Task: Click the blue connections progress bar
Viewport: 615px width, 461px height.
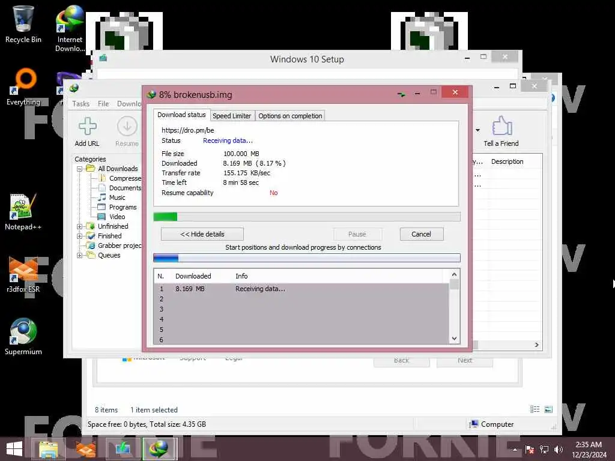Action: [x=307, y=258]
